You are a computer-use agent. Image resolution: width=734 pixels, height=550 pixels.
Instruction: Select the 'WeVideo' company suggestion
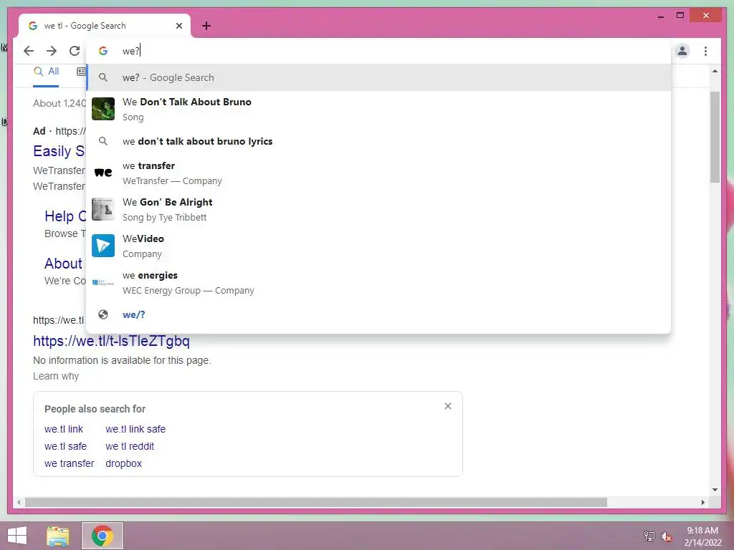pyautogui.click(x=378, y=246)
